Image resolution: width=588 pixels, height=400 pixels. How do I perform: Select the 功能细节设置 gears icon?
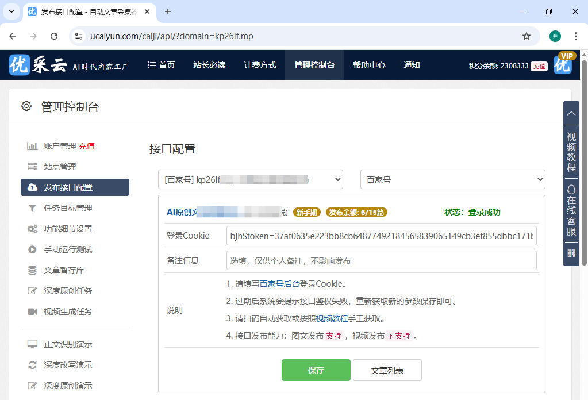[33, 228]
